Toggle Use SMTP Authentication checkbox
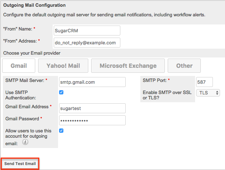The width and height of the screenshot is (225, 170). pyautogui.click(x=61, y=92)
